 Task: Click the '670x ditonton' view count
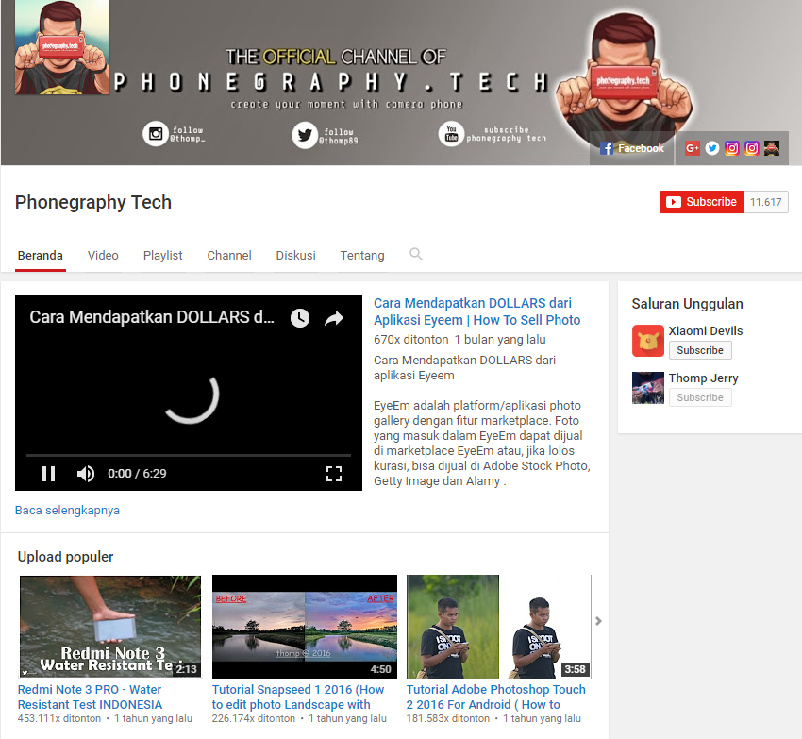click(x=410, y=340)
